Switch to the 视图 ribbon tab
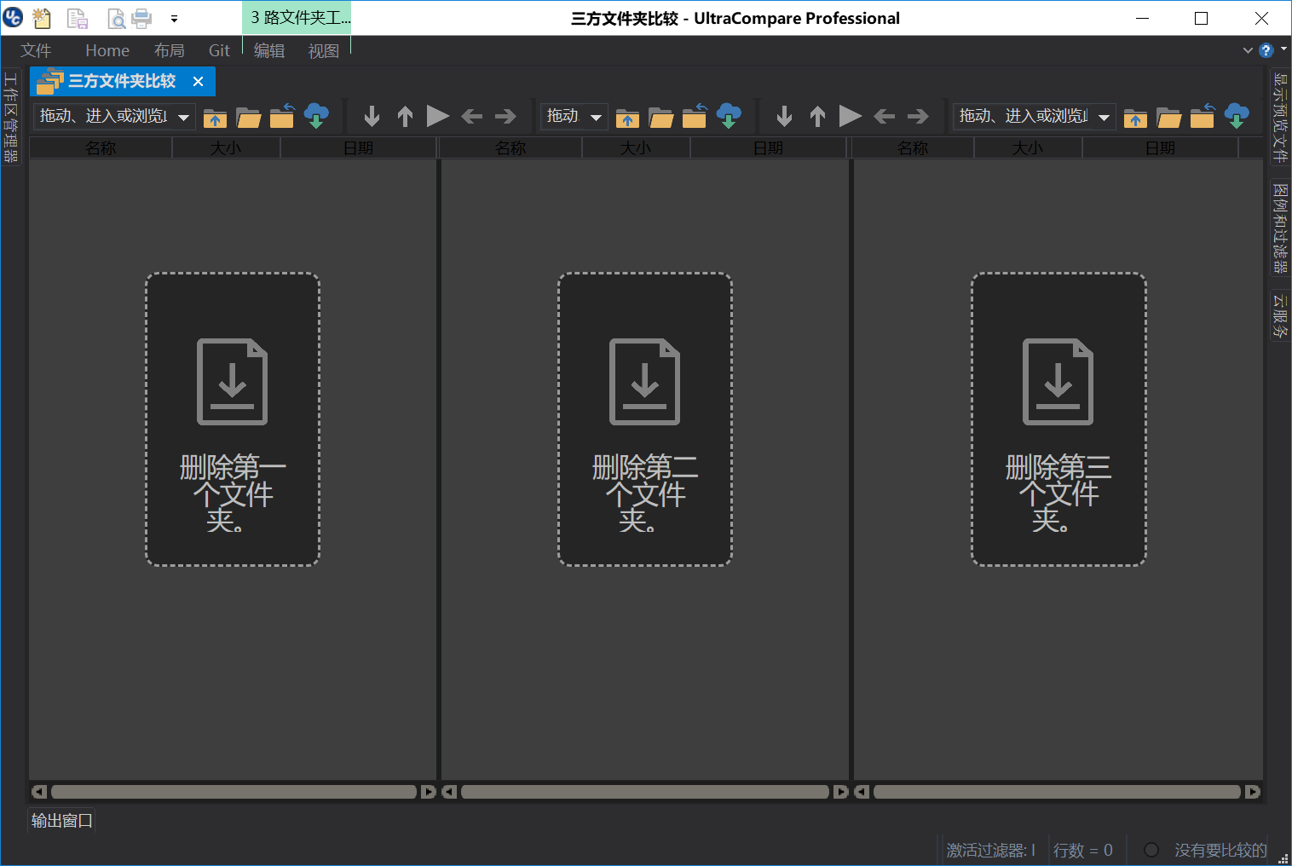Screen dimensions: 1292x866 [x=324, y=51]
